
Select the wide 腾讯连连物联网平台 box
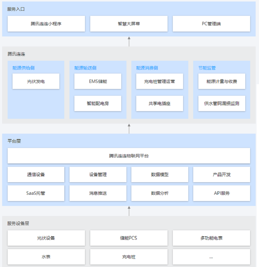tap(129, 156)
